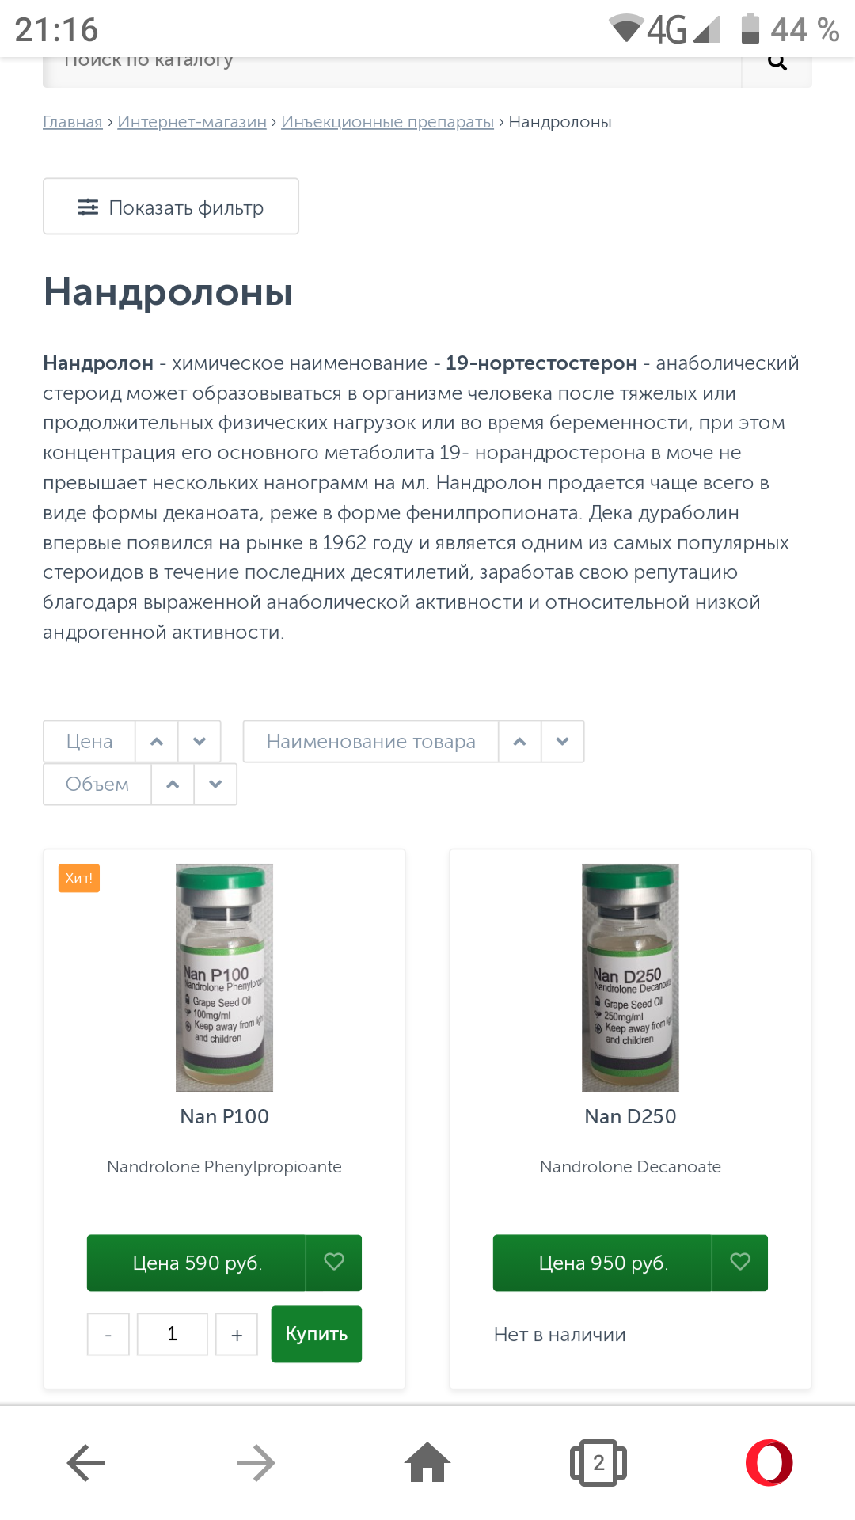The width and height of the screenshot is (855, 1520).
Task: Click the catalog search magnifier icon
Action: pyautogui.click(x=777, y=63)
